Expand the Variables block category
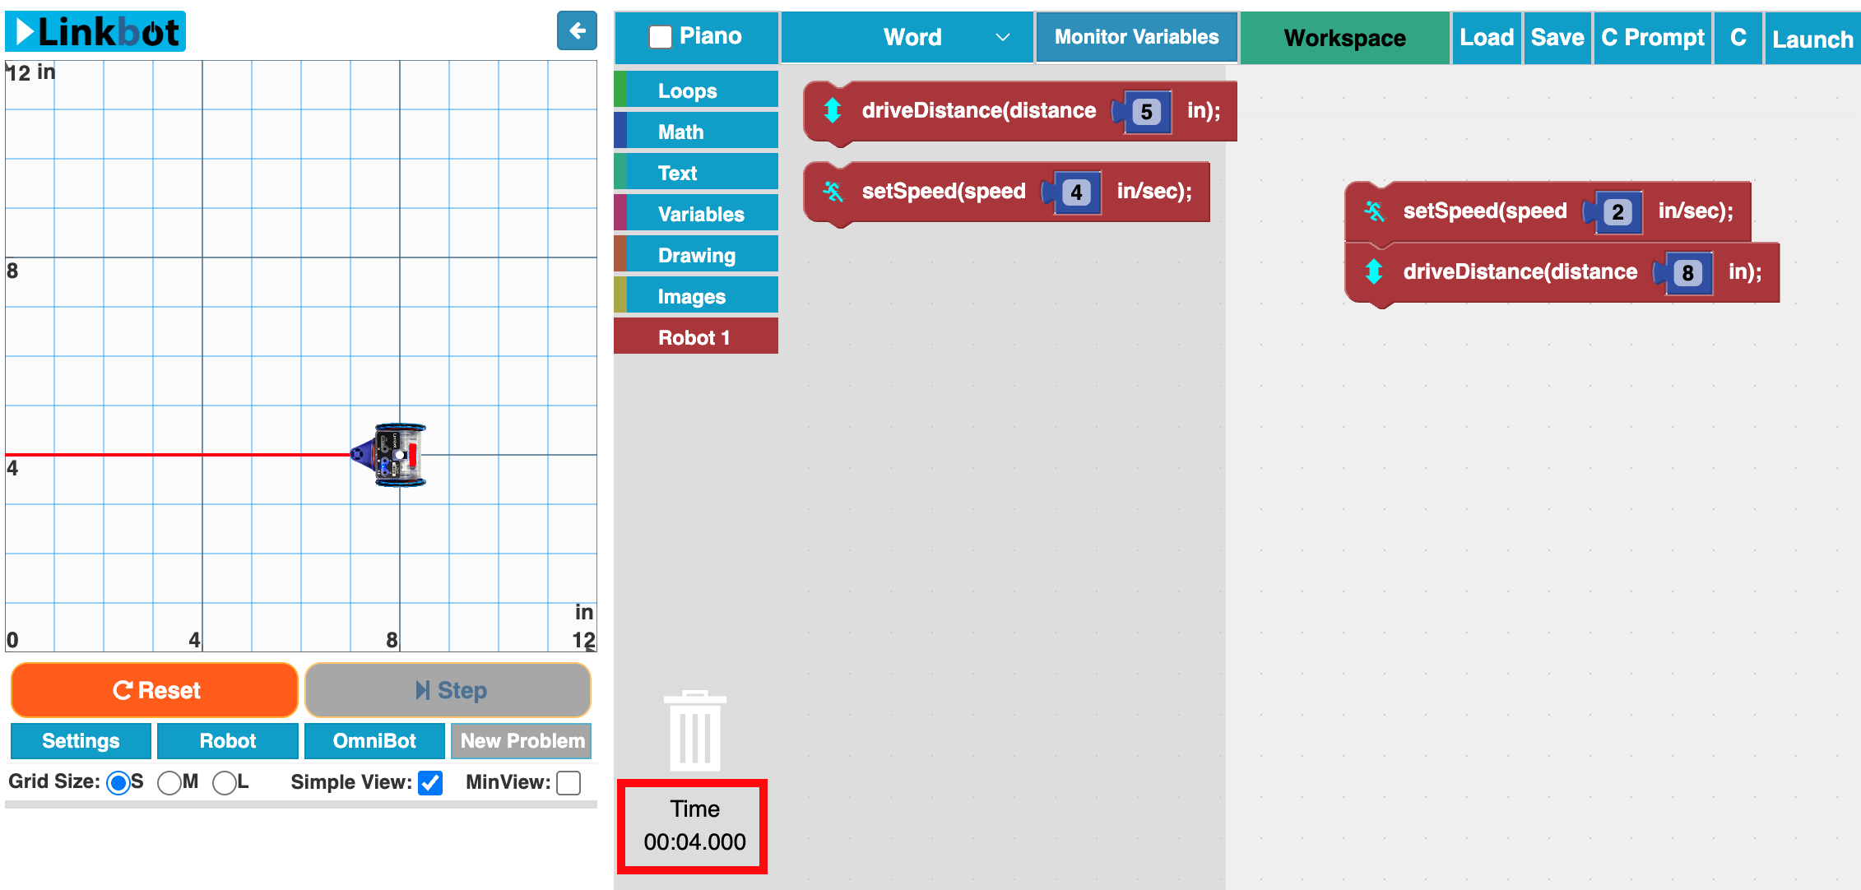Viewport: 1861px width, 890px height. click(700, 214)
